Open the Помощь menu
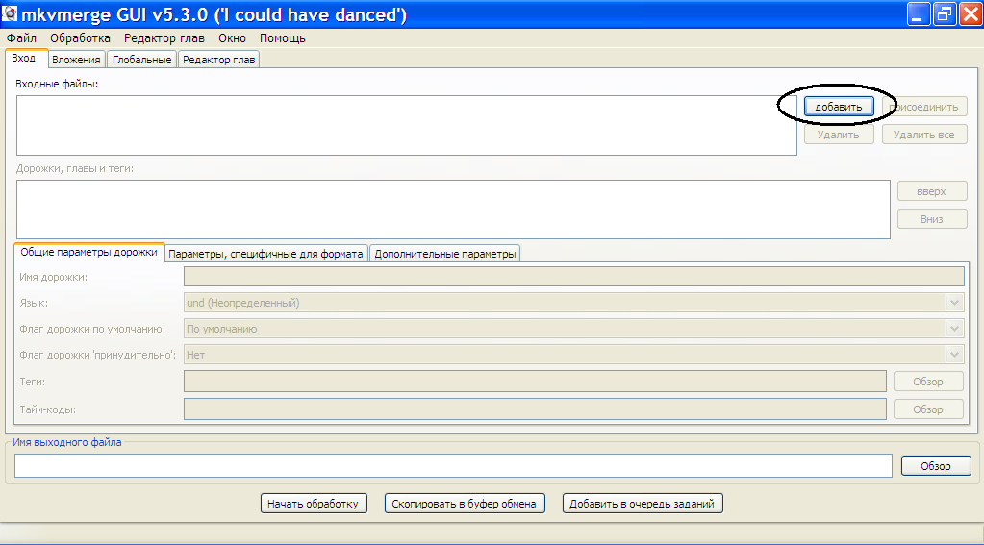The image size is (984, 545). click(283, 38)
